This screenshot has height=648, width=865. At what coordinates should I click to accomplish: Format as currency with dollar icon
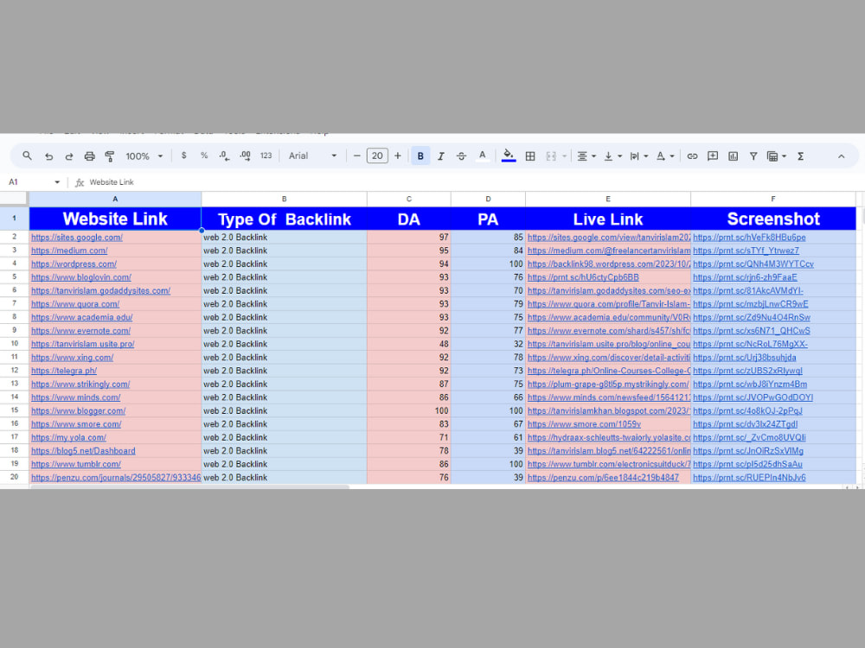point(183,156)
